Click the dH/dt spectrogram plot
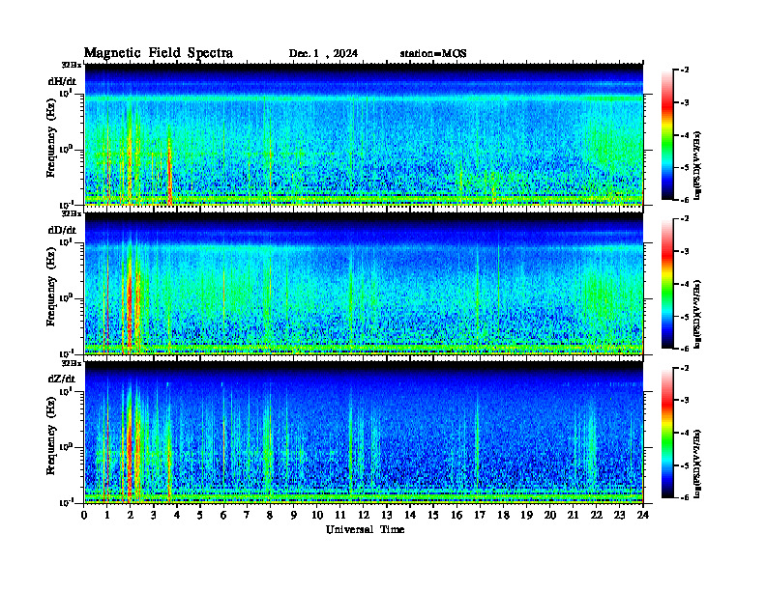The height and width of the screenshot is (591, 766). point(364,134)
